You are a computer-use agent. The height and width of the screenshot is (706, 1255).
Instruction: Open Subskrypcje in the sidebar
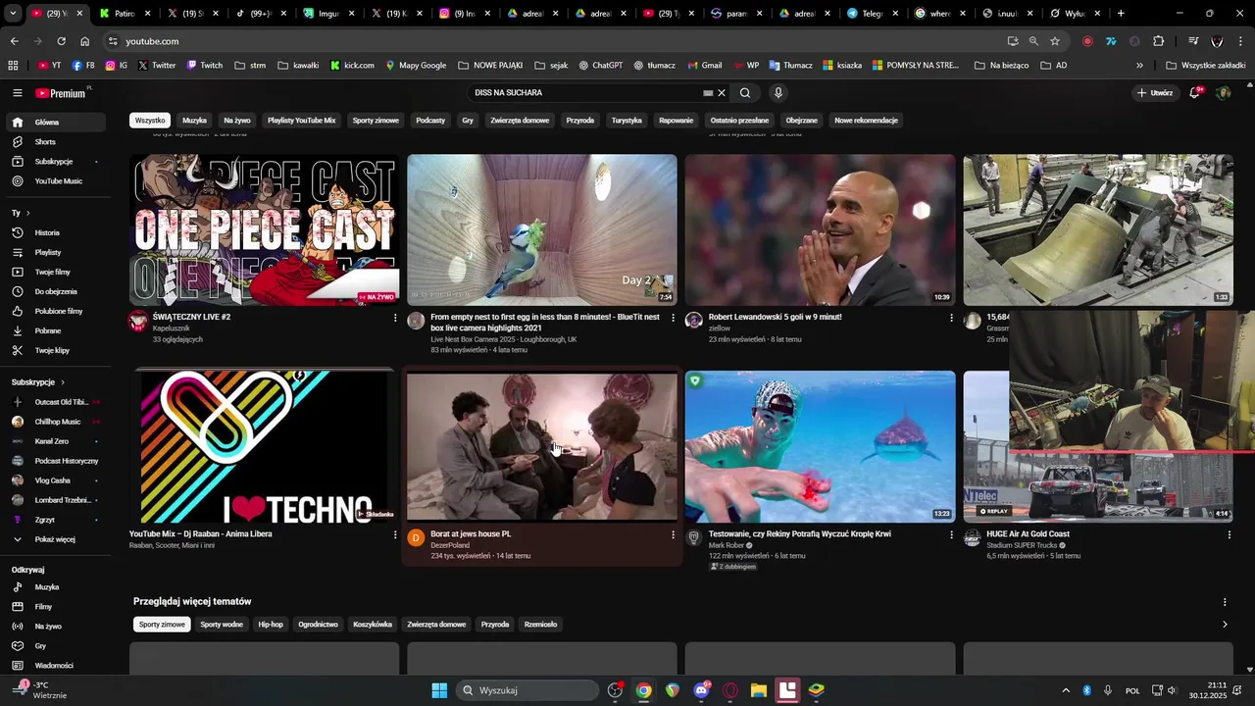[x=55, y=162]
